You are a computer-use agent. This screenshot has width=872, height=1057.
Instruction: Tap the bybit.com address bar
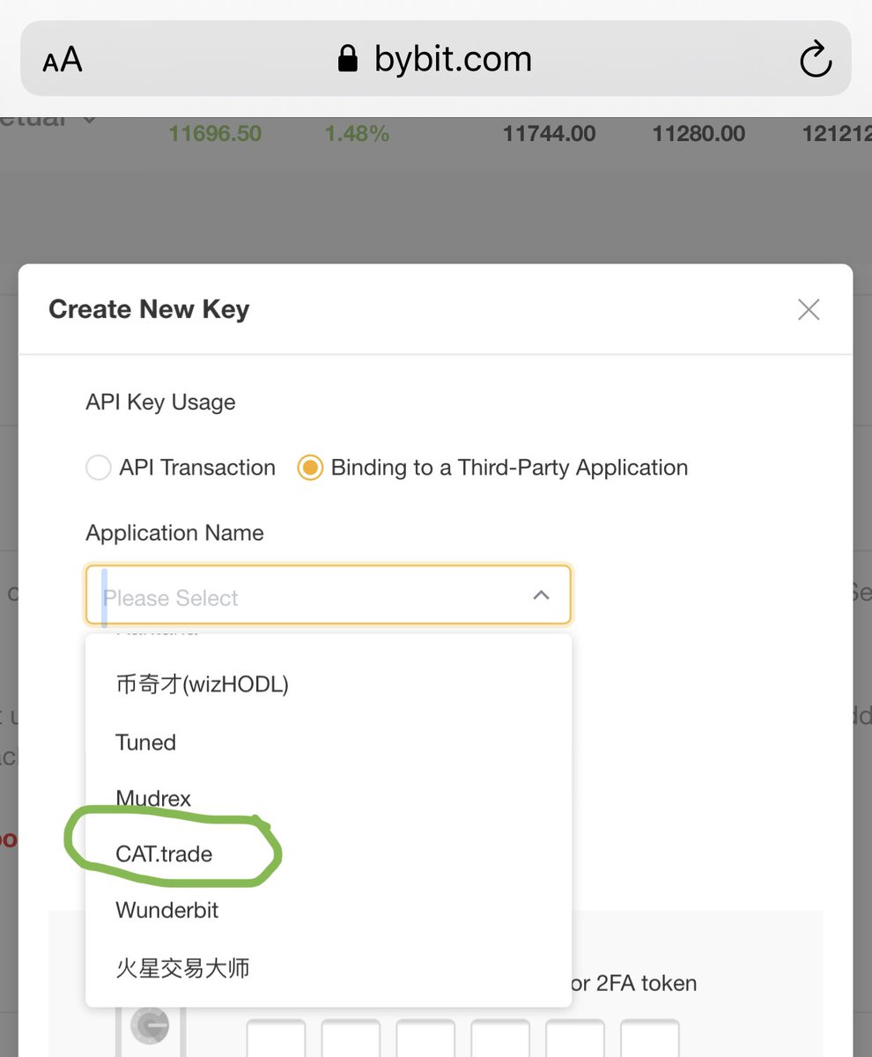click(435, 59)
